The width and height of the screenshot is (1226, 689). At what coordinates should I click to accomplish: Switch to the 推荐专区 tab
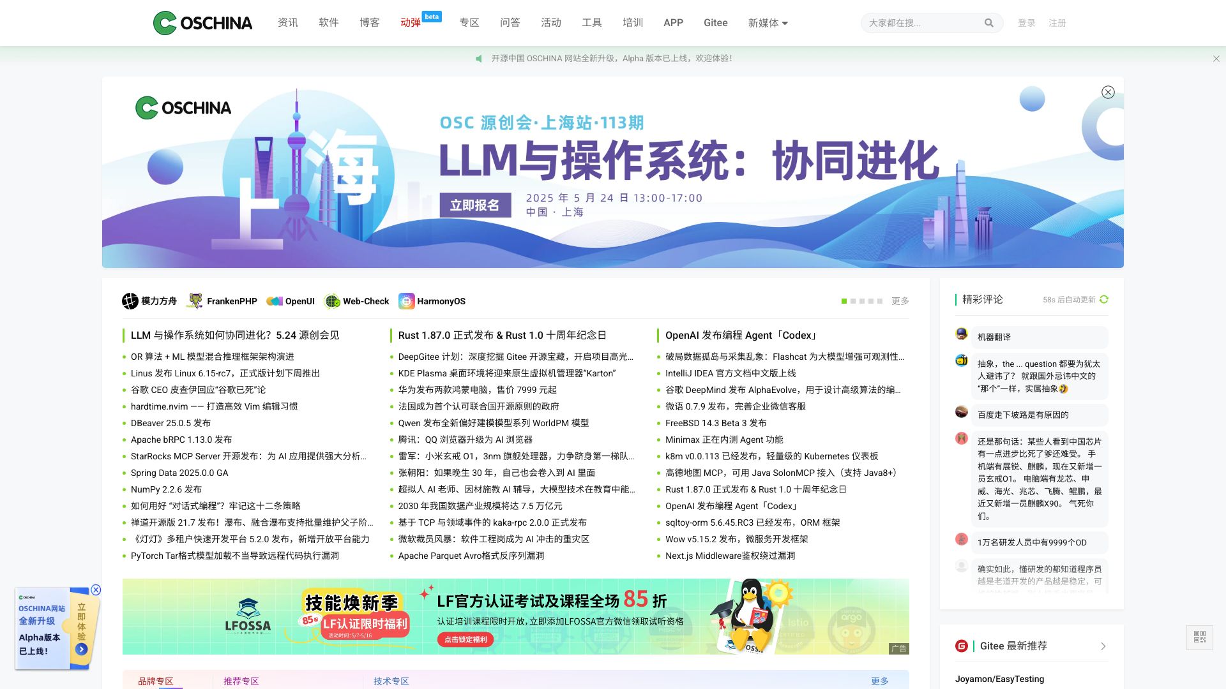241,681
